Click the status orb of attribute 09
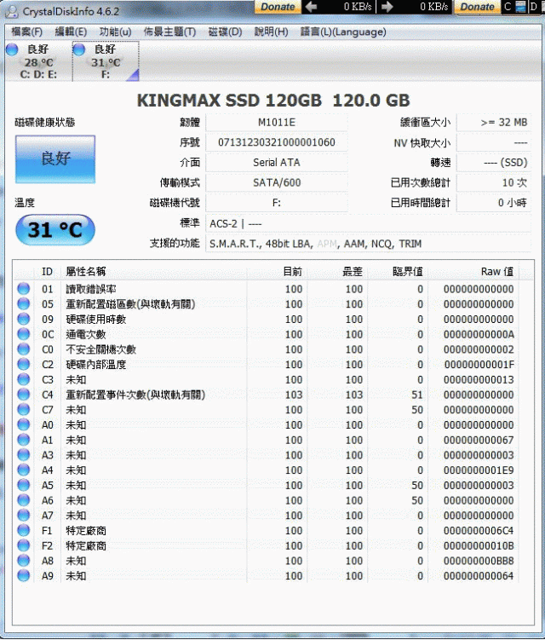This screenshot has height=640, width=545. point(24,319)
